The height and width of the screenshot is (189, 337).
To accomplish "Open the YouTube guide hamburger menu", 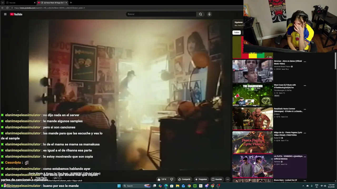I will click(x=5, y=14).
